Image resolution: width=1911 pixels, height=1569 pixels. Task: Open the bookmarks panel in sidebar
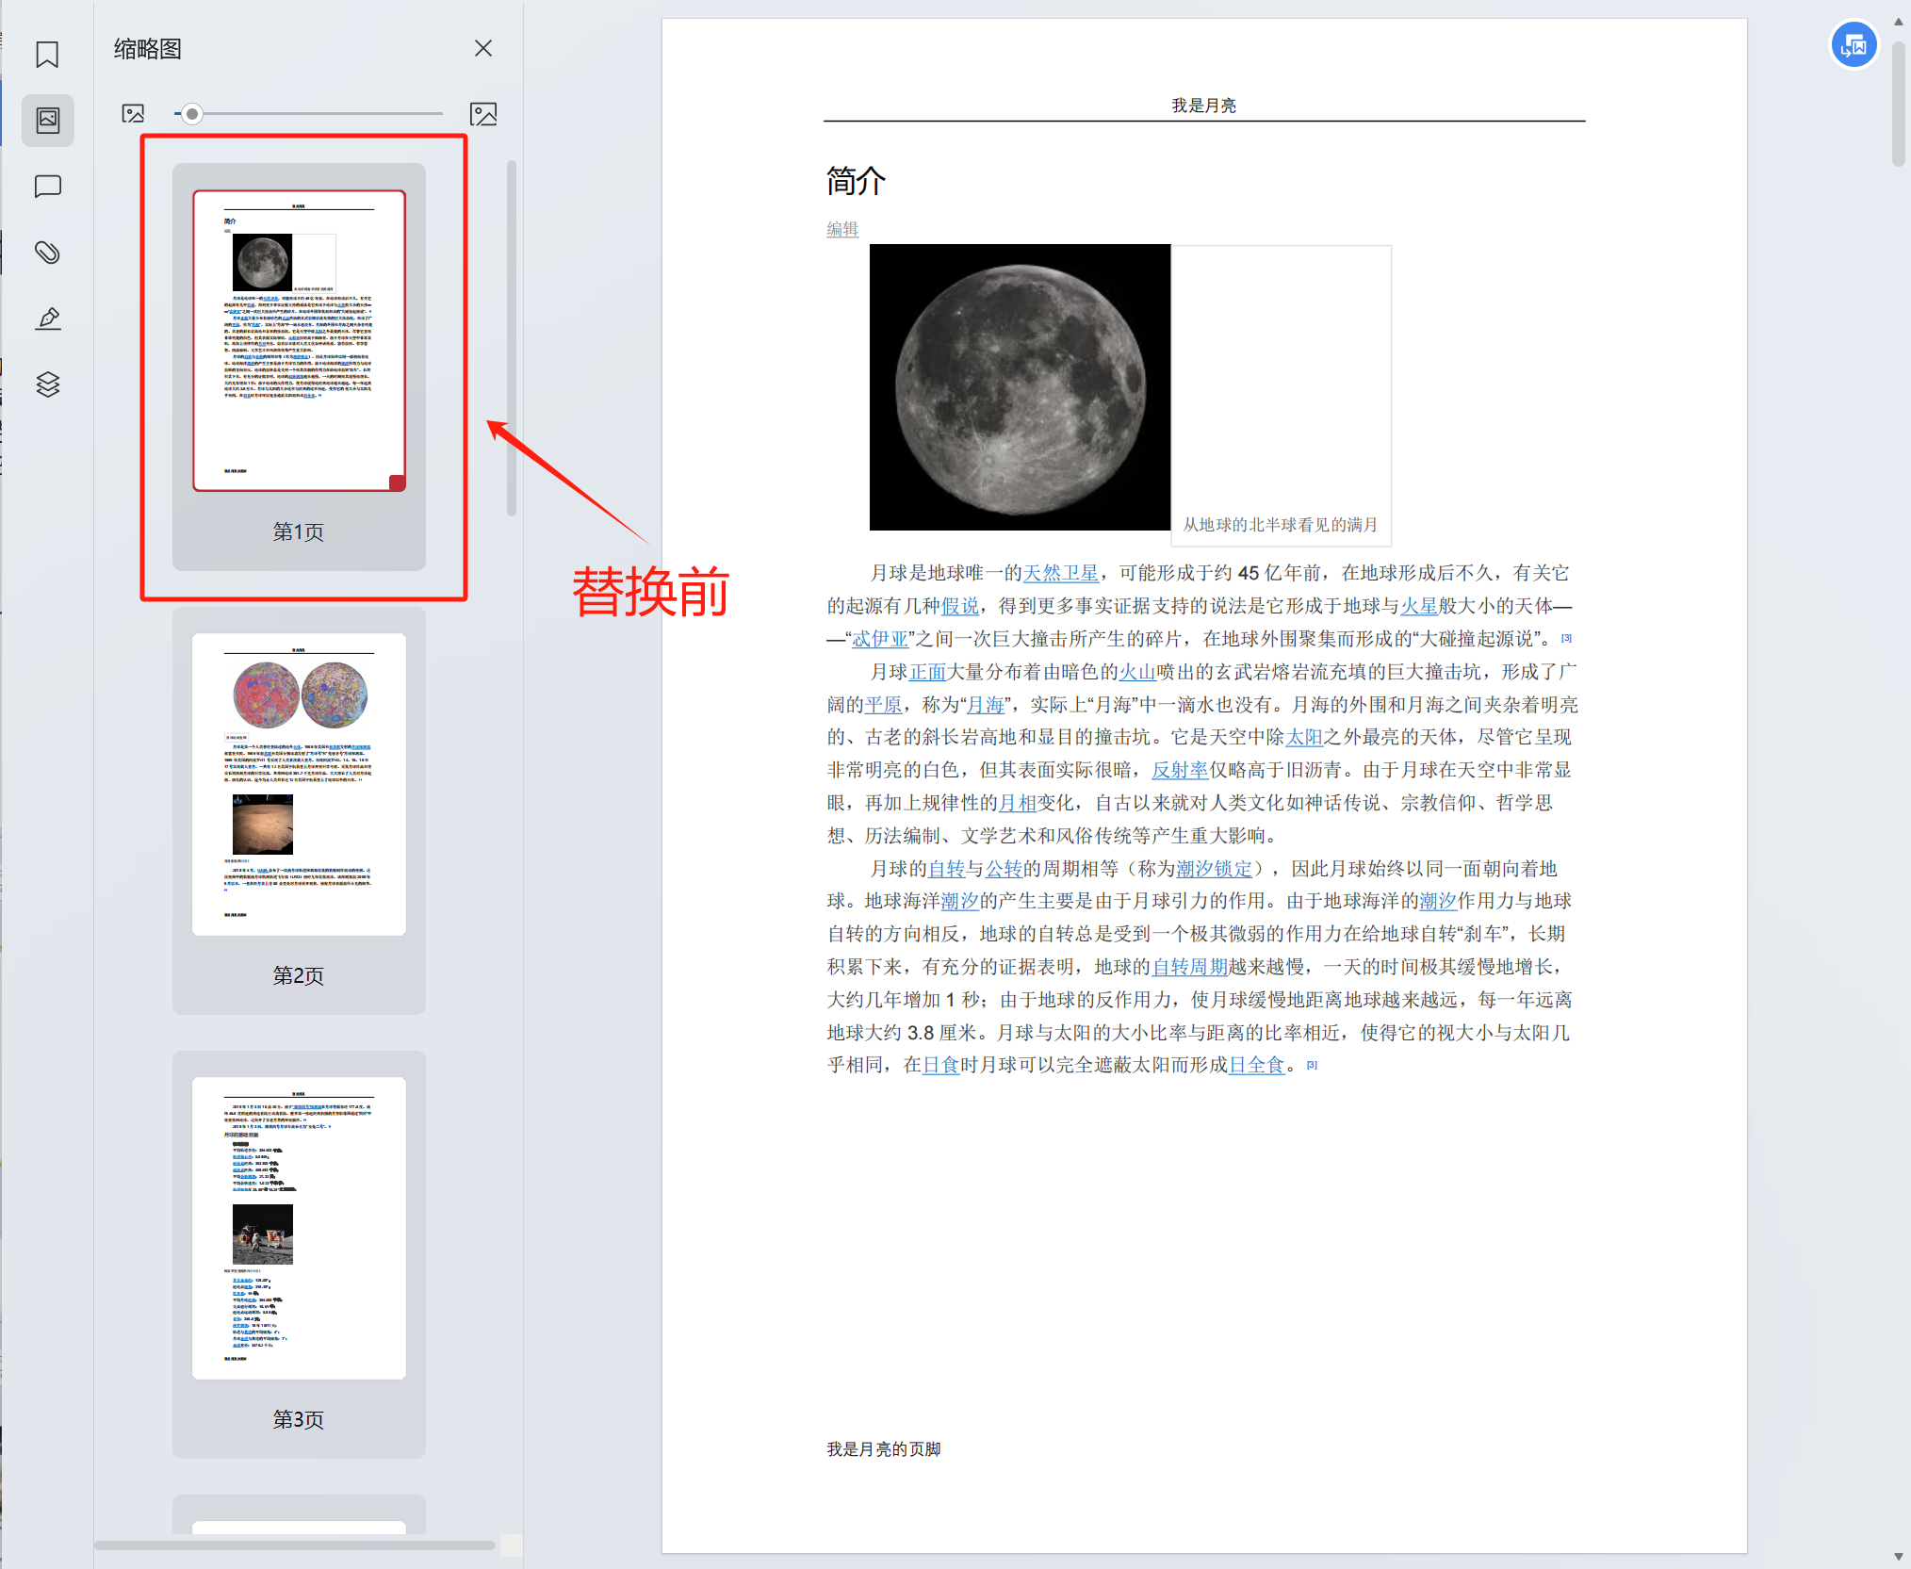47,54
